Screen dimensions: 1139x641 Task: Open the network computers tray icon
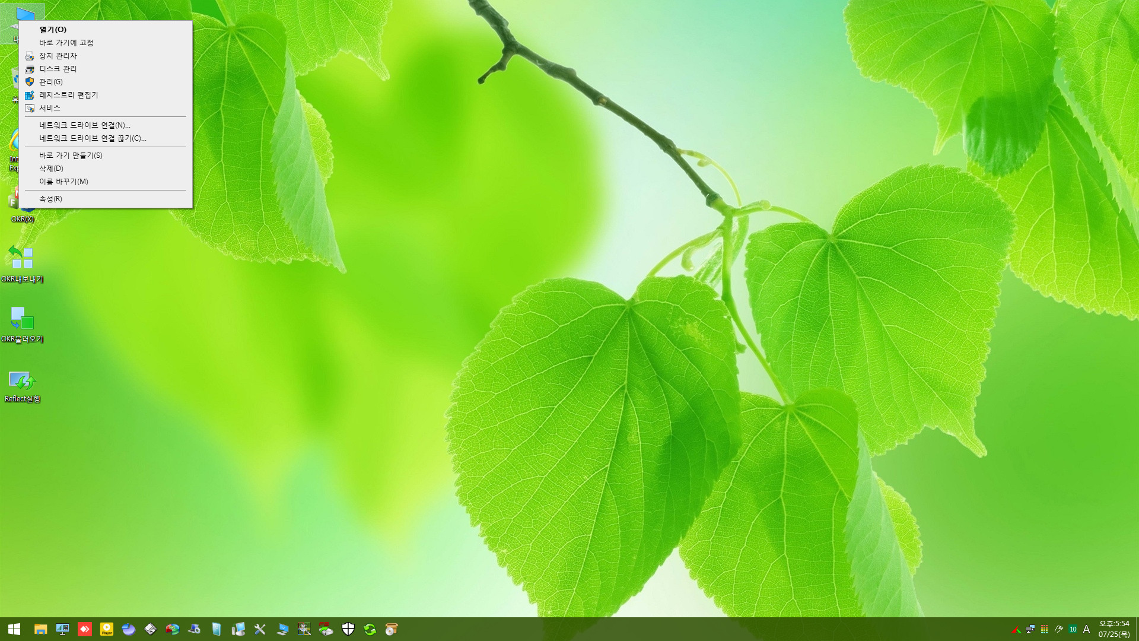point(1030,629)
